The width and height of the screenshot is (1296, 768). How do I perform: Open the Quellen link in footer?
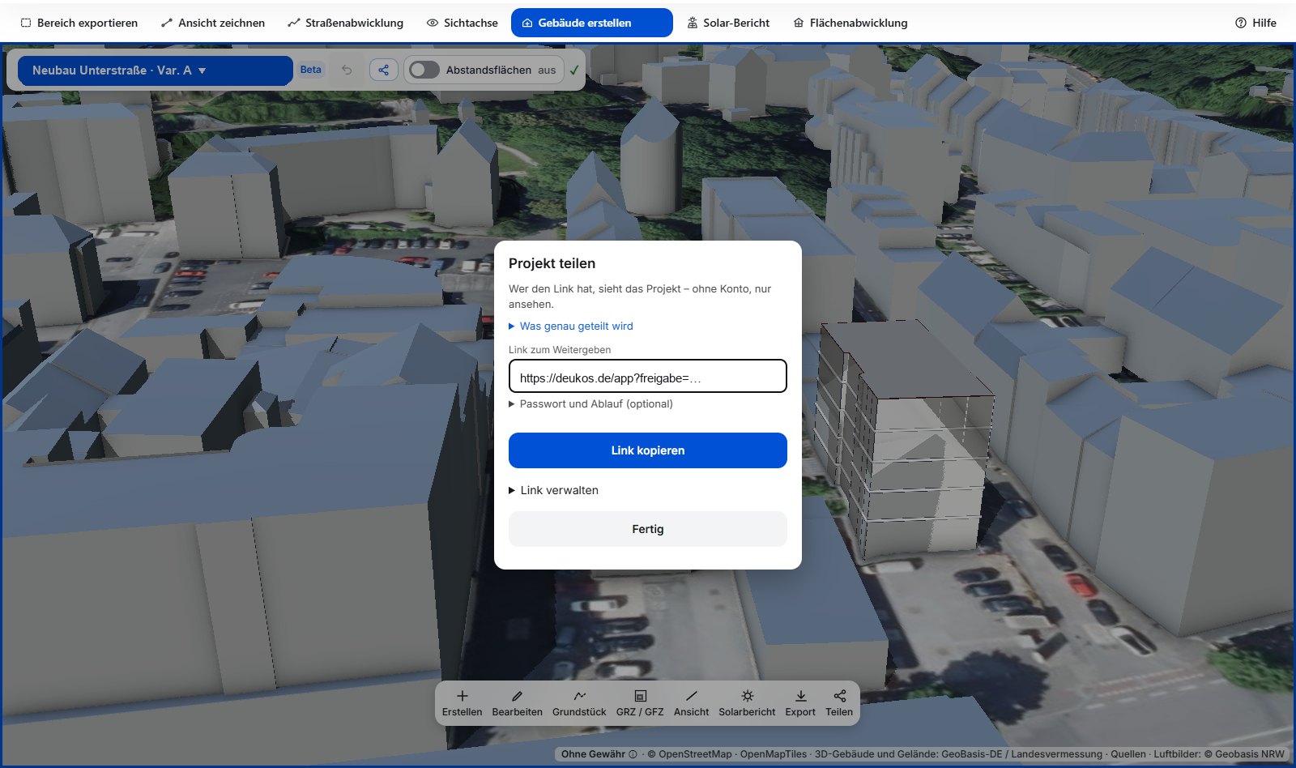click(x=1128, y=754)
